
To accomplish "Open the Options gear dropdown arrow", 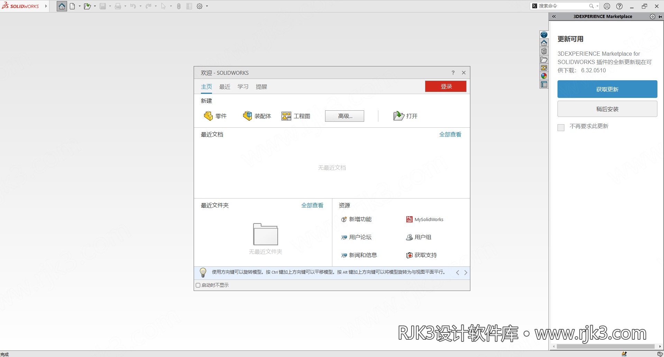I will (x=207, y=6).
